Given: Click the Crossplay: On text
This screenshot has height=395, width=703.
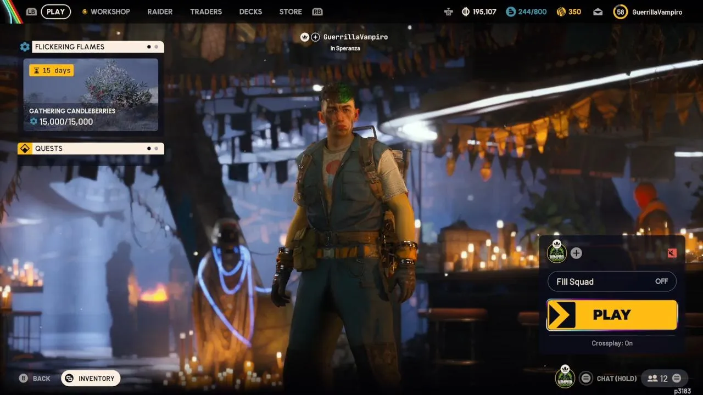Looking at the screenshot, I should (612, 343).
